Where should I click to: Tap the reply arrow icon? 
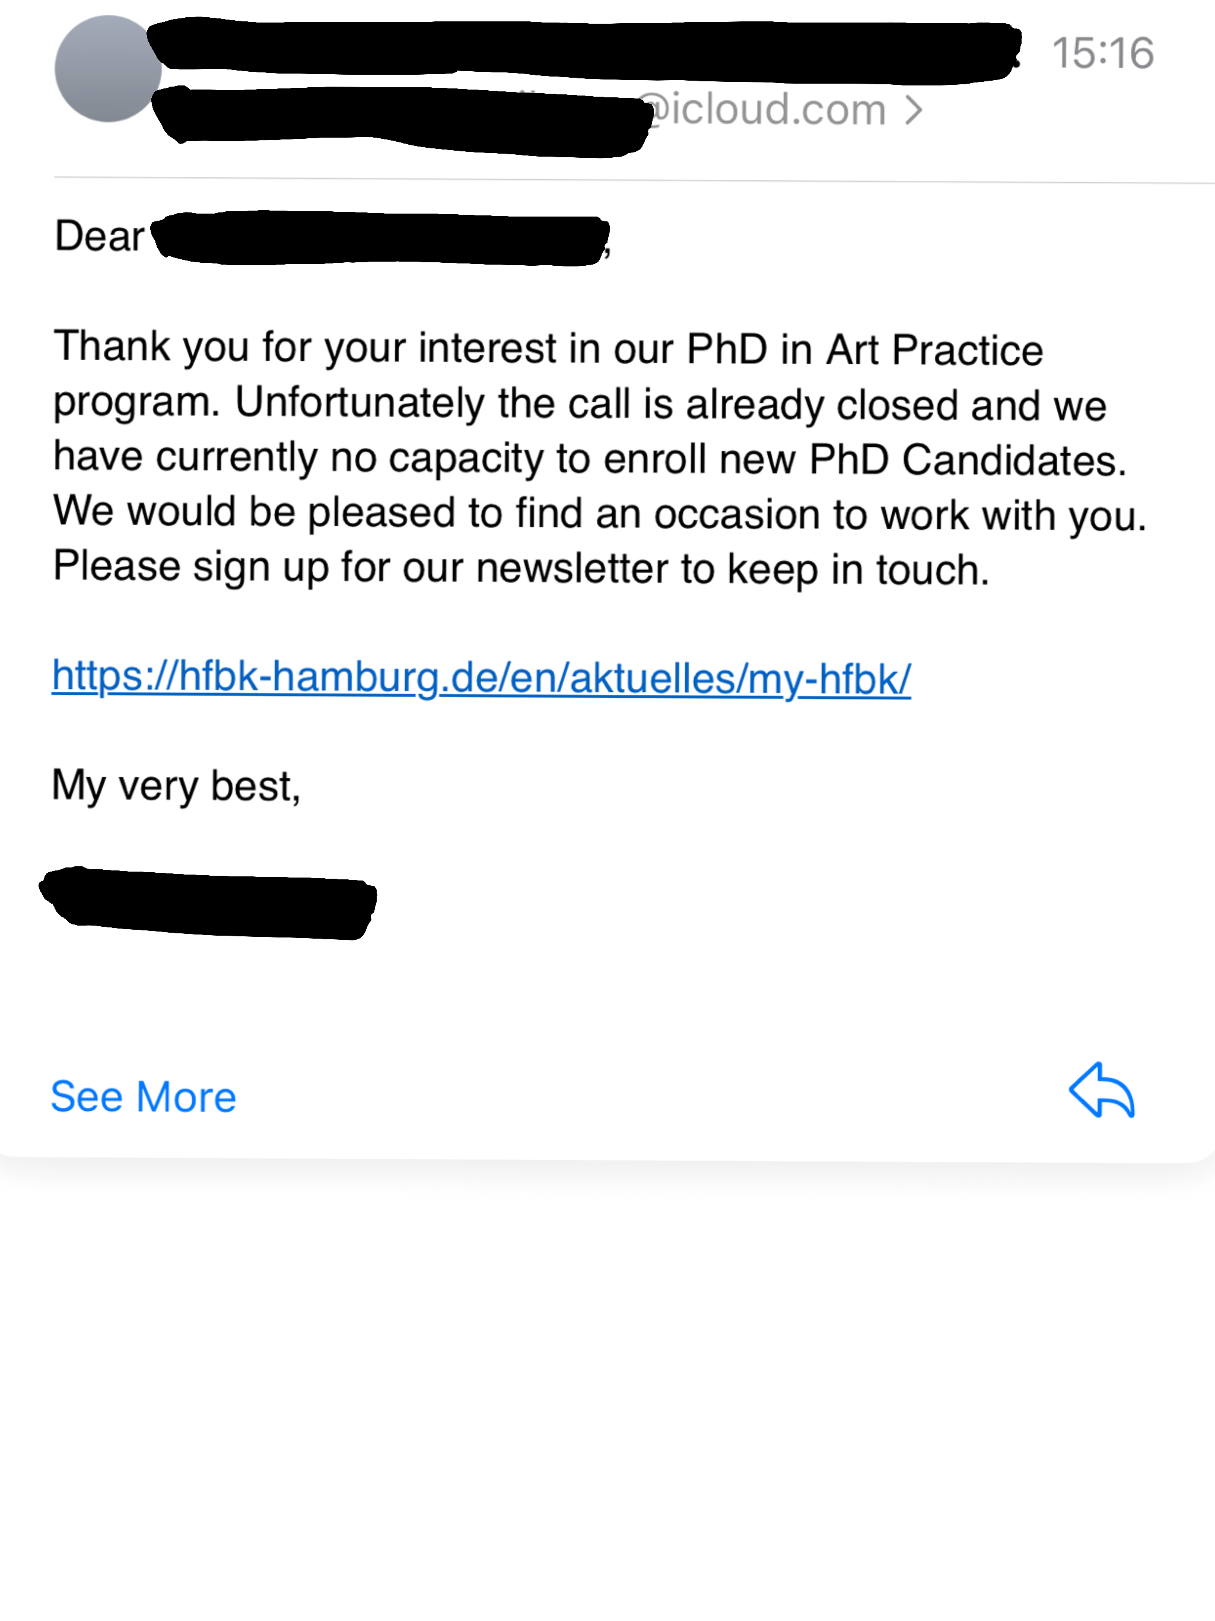pyautogui.click(x=1102, y=1091)
